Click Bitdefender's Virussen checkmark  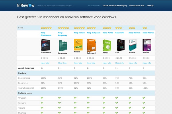(42, 98)
